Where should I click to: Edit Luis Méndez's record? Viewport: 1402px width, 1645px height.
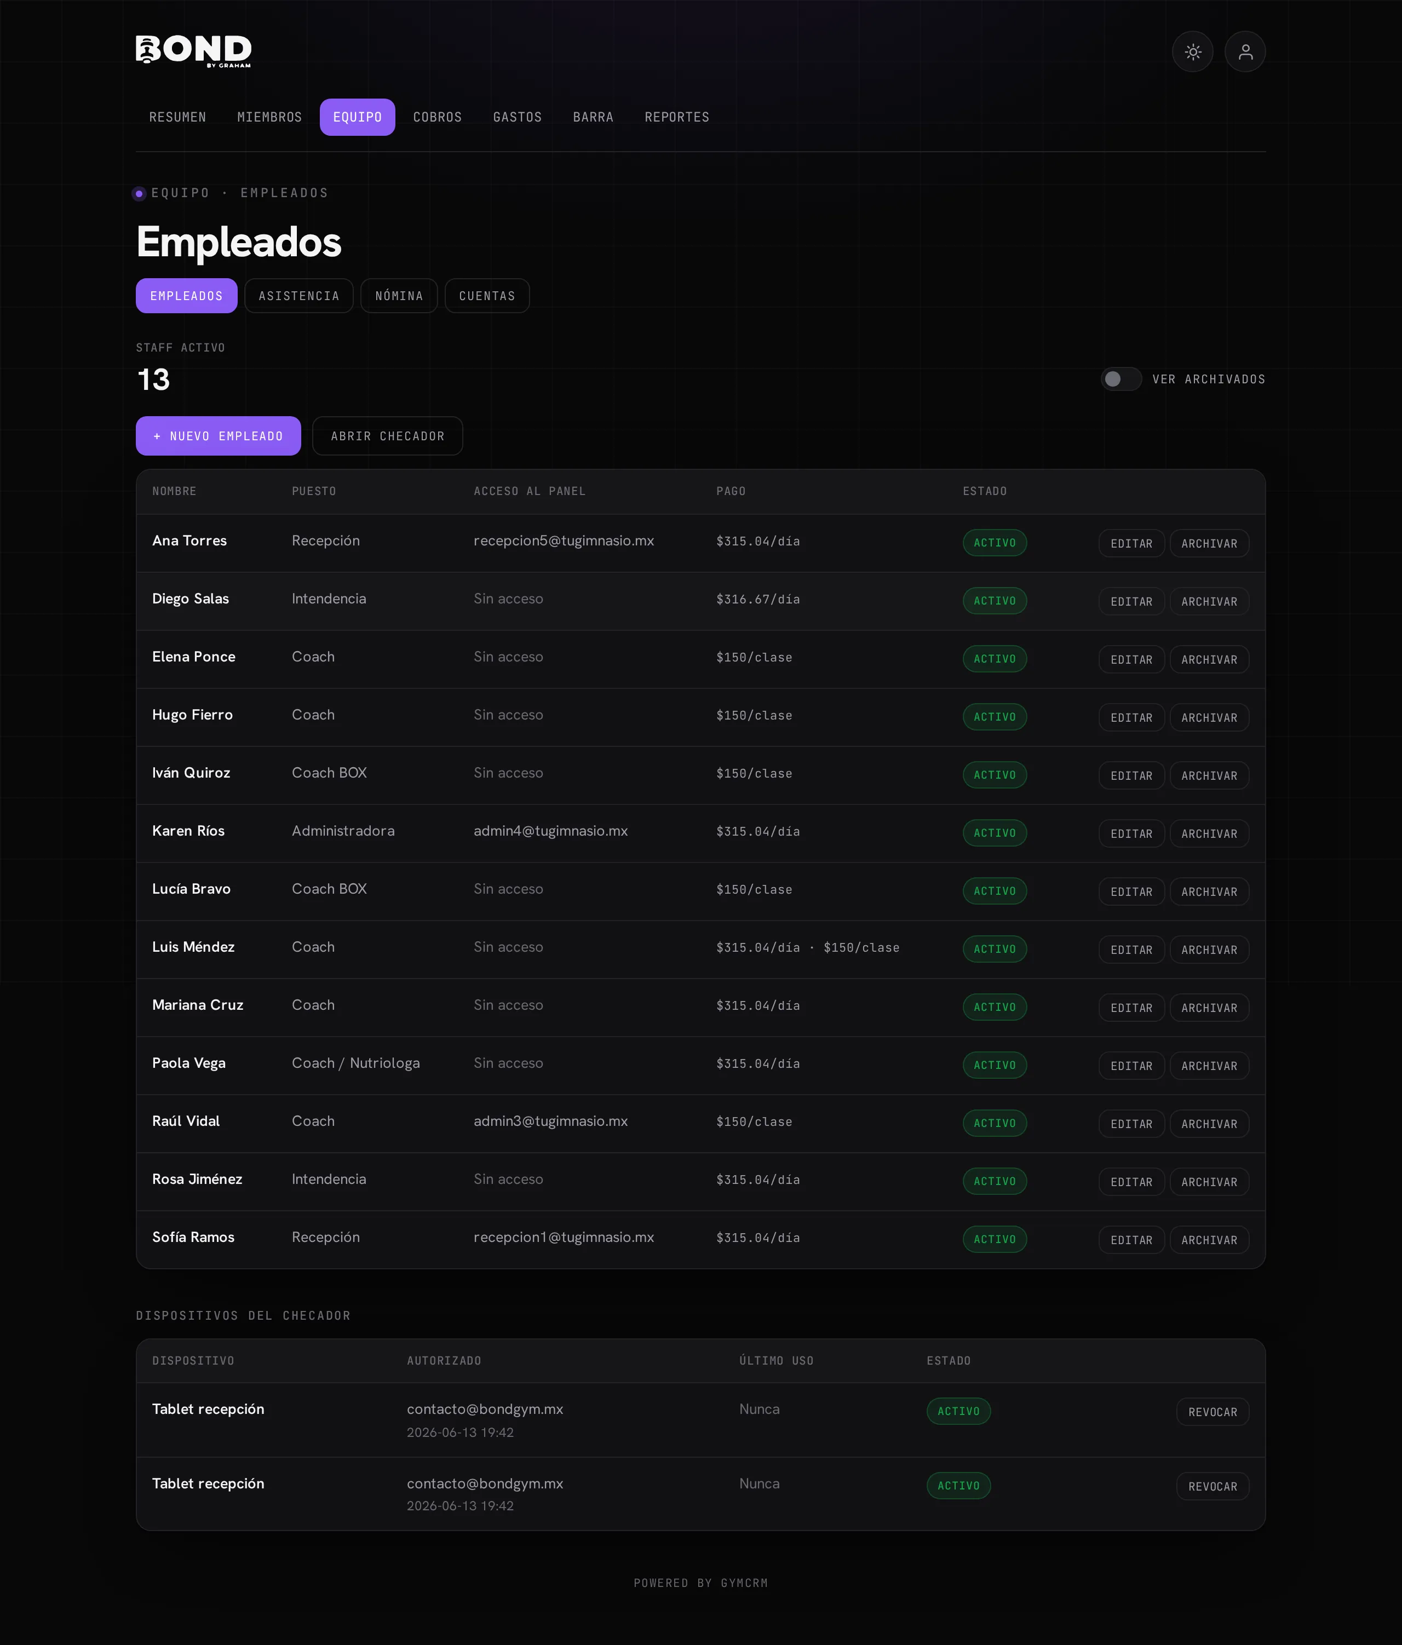tap(1131, 949)
